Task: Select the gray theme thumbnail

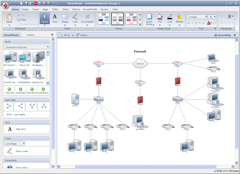Action: click(117, 19)
